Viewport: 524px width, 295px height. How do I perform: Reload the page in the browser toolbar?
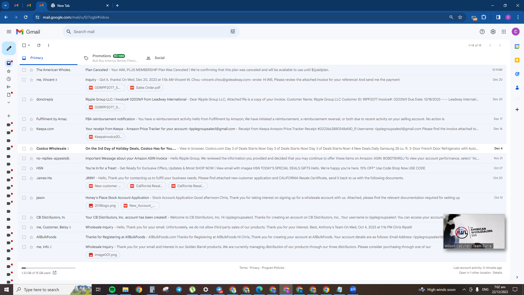click(x=26, y=17)
